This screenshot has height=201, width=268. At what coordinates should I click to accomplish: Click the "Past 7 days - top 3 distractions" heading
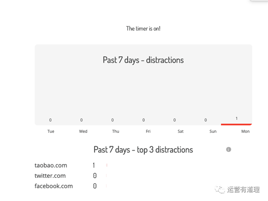coord(143,150)
